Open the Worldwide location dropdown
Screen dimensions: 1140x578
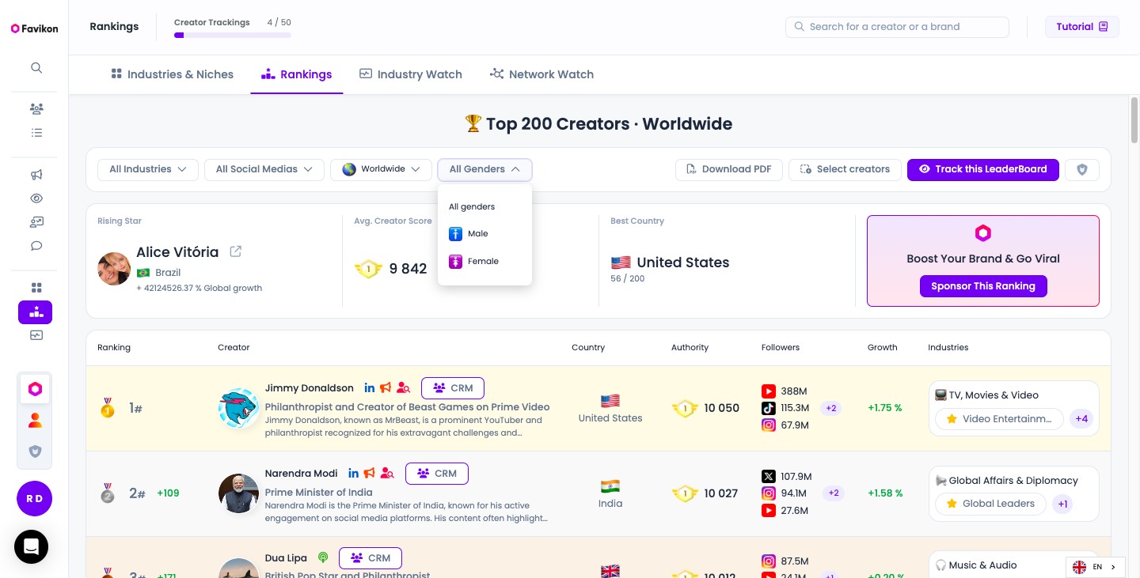[x=381, y=169]
